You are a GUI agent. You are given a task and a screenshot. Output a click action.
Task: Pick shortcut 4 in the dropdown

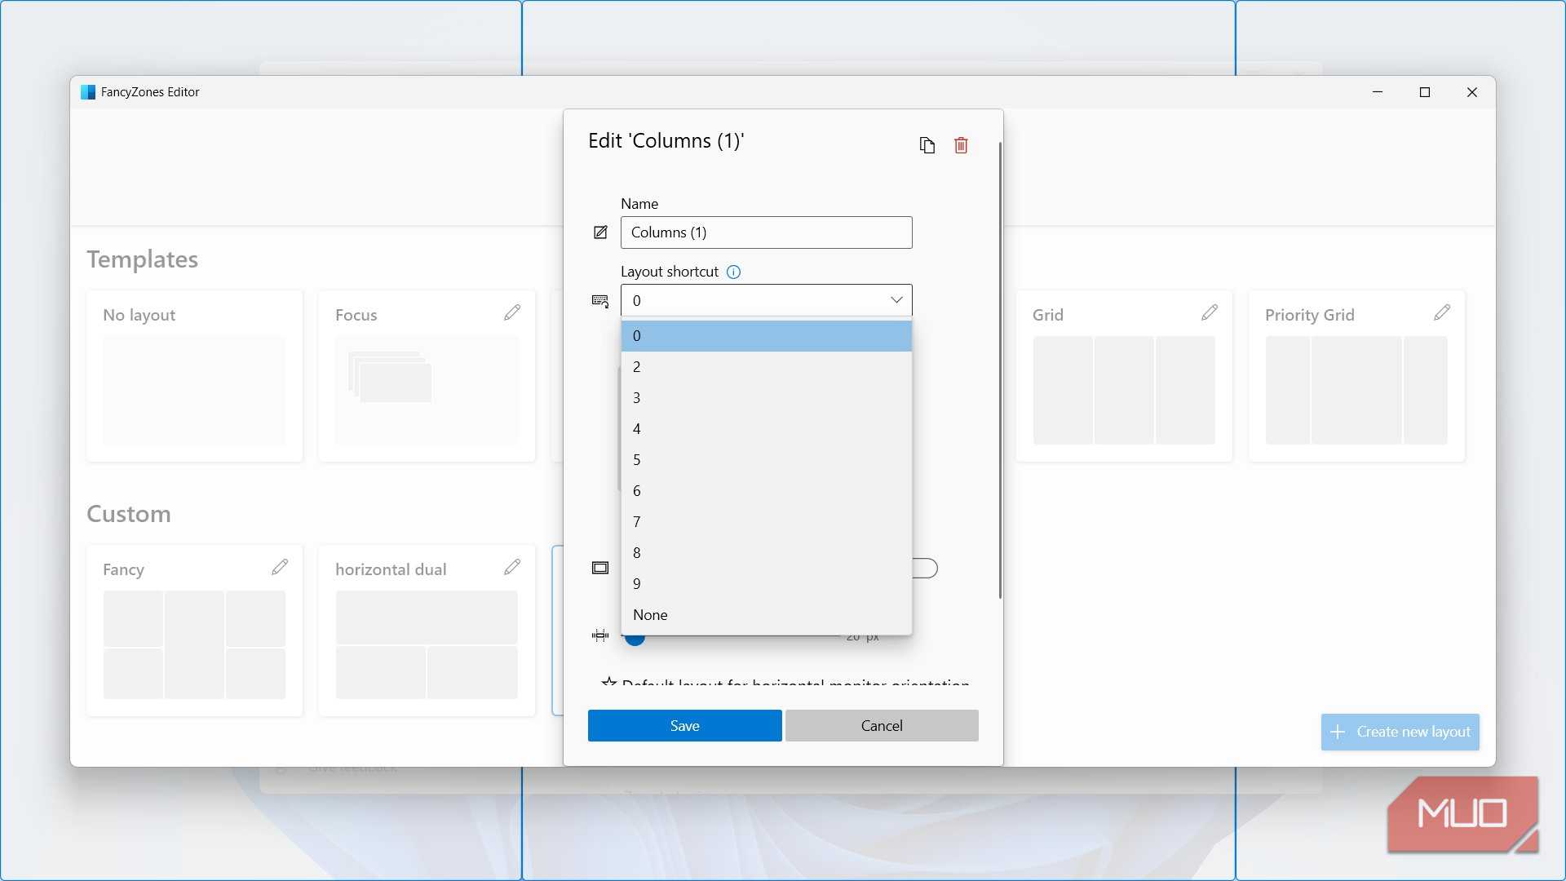coord(767,429)
